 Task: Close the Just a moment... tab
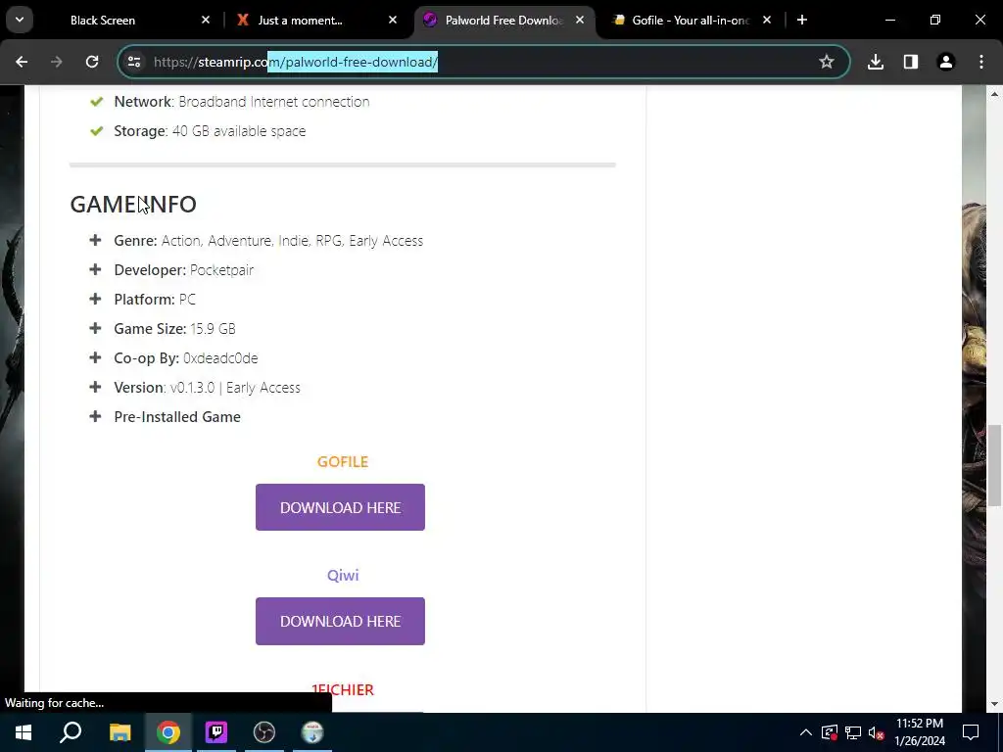click(x=393, y=20)
